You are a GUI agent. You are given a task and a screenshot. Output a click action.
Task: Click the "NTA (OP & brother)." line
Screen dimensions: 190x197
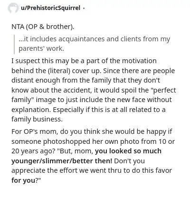[x=43, y=27]
